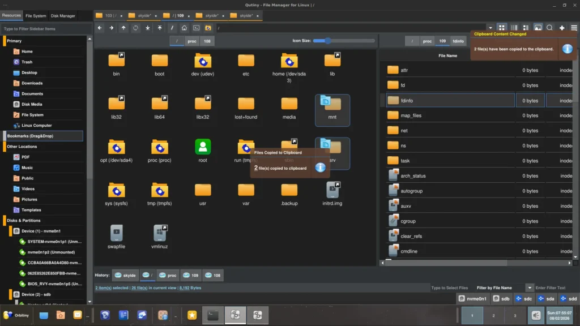The image size is (580, 326).
Task: Click the Refresh folder icon
Action: (x=136, y=28)
